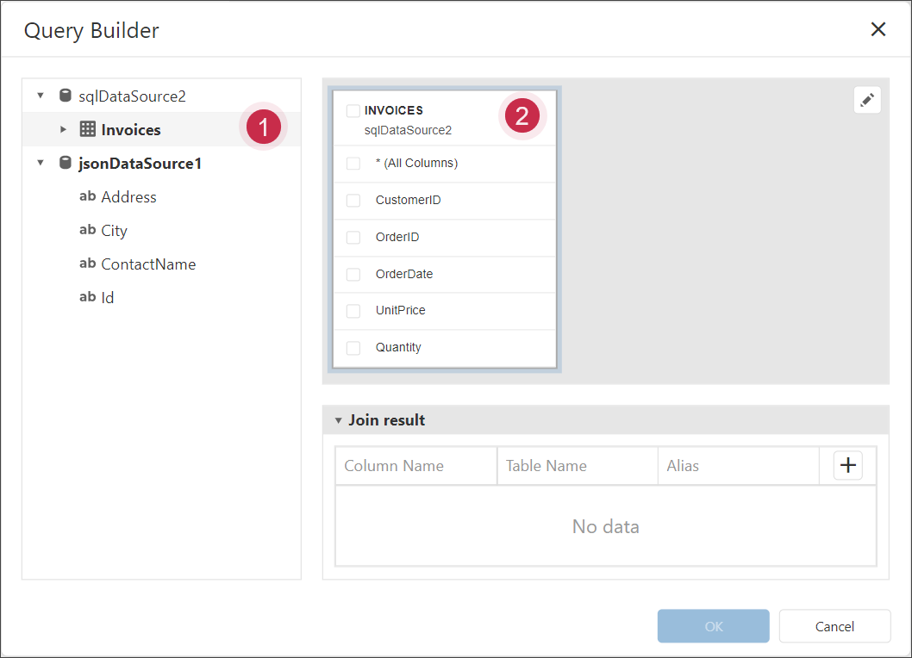This screenshot has height=658, width=912.
Task: Check the '* (All Columns)' checkbox
Action: point(353,164)
